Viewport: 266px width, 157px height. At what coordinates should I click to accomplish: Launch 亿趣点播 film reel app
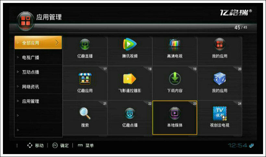[x=130, y=114]
